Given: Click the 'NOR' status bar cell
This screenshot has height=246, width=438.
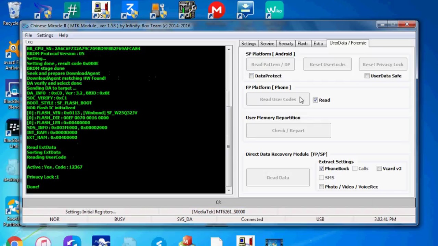Looking at the screenshot, I should tap(55, 219).
